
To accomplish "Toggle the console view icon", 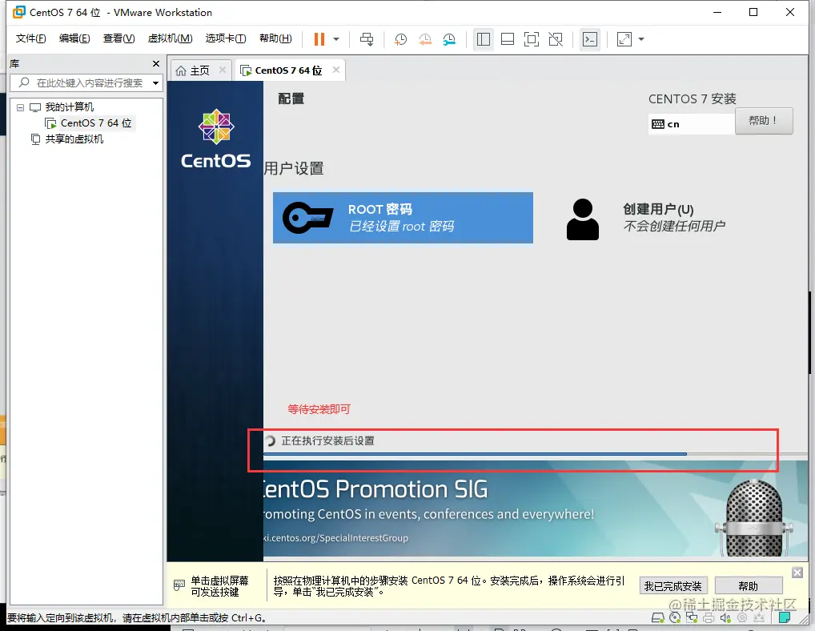I will (590, 39).
